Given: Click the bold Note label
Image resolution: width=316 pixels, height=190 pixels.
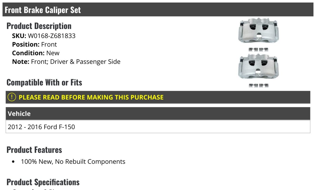Looking at the screenshot, I should pos(21,62).
